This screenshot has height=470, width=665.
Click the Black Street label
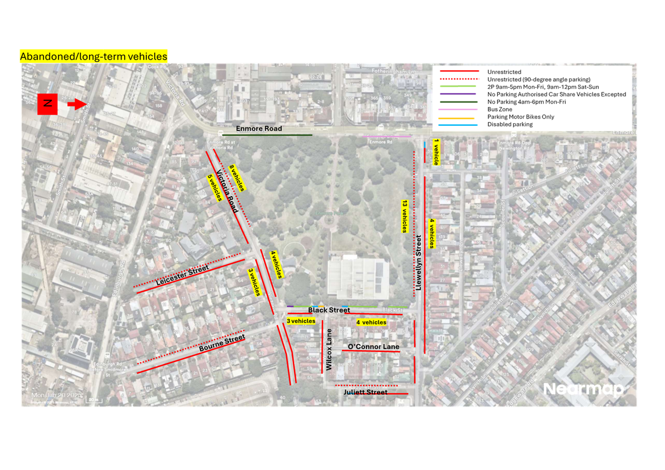pos(330,310)
